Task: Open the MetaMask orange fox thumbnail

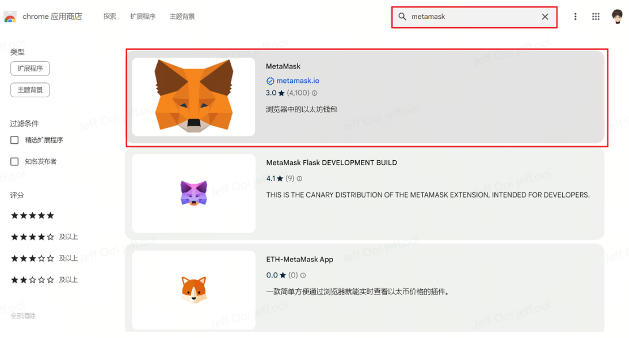Action: (x=193, y=97)
